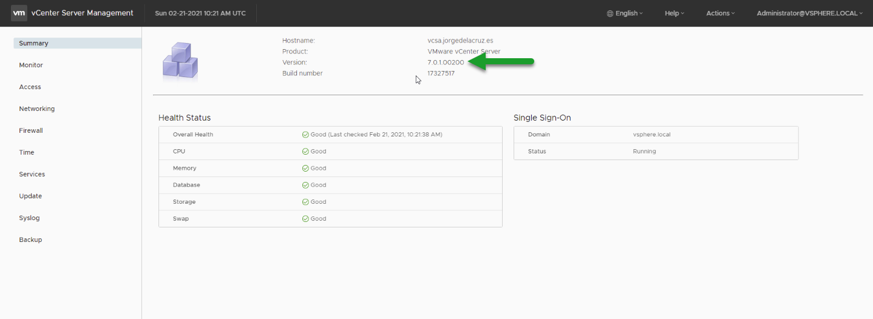873x319 pixels.
Task: Click the Swap Good status check icon
Action: (305, 219)
